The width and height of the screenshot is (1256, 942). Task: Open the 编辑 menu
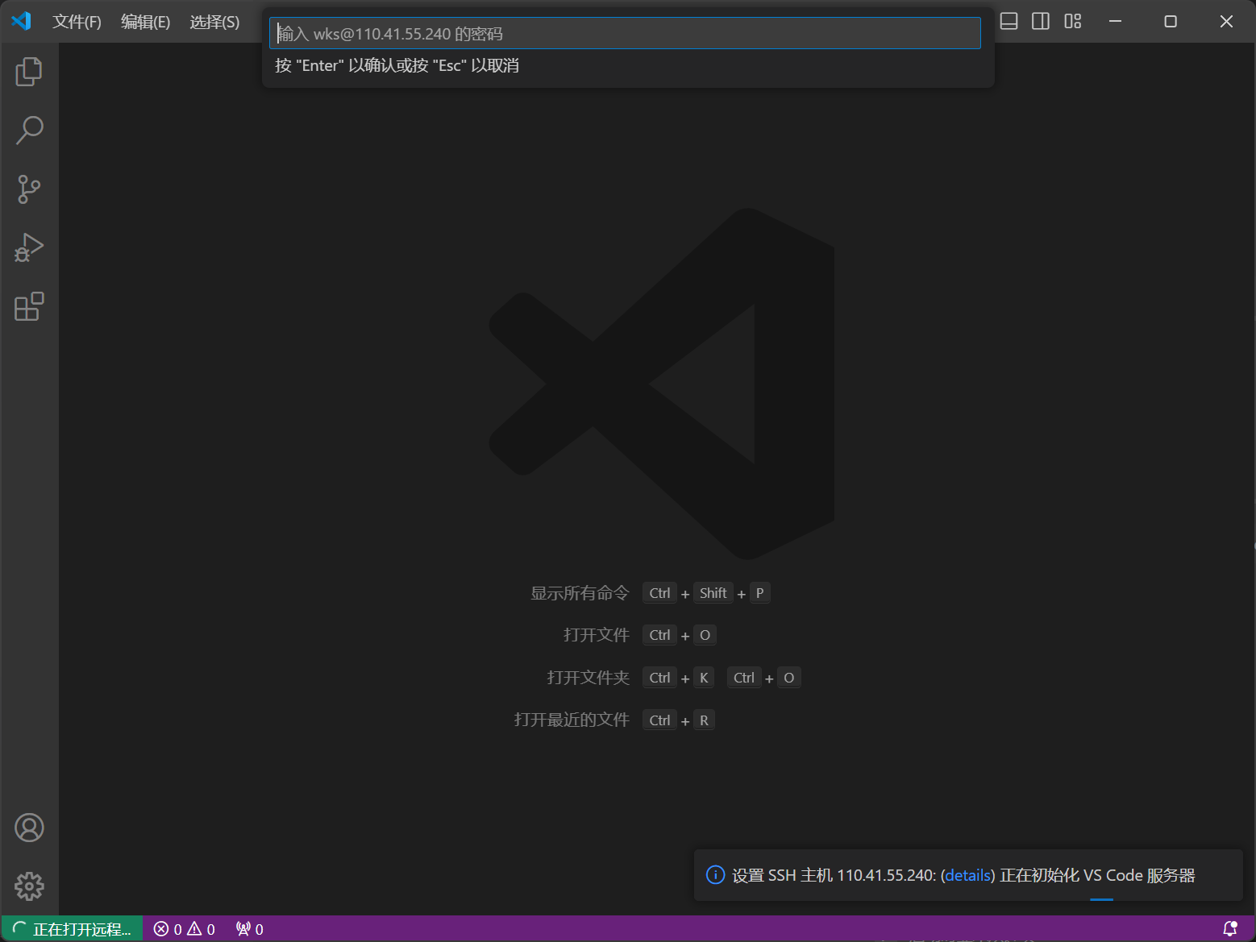pyautogui.click(x=145, y=22)
